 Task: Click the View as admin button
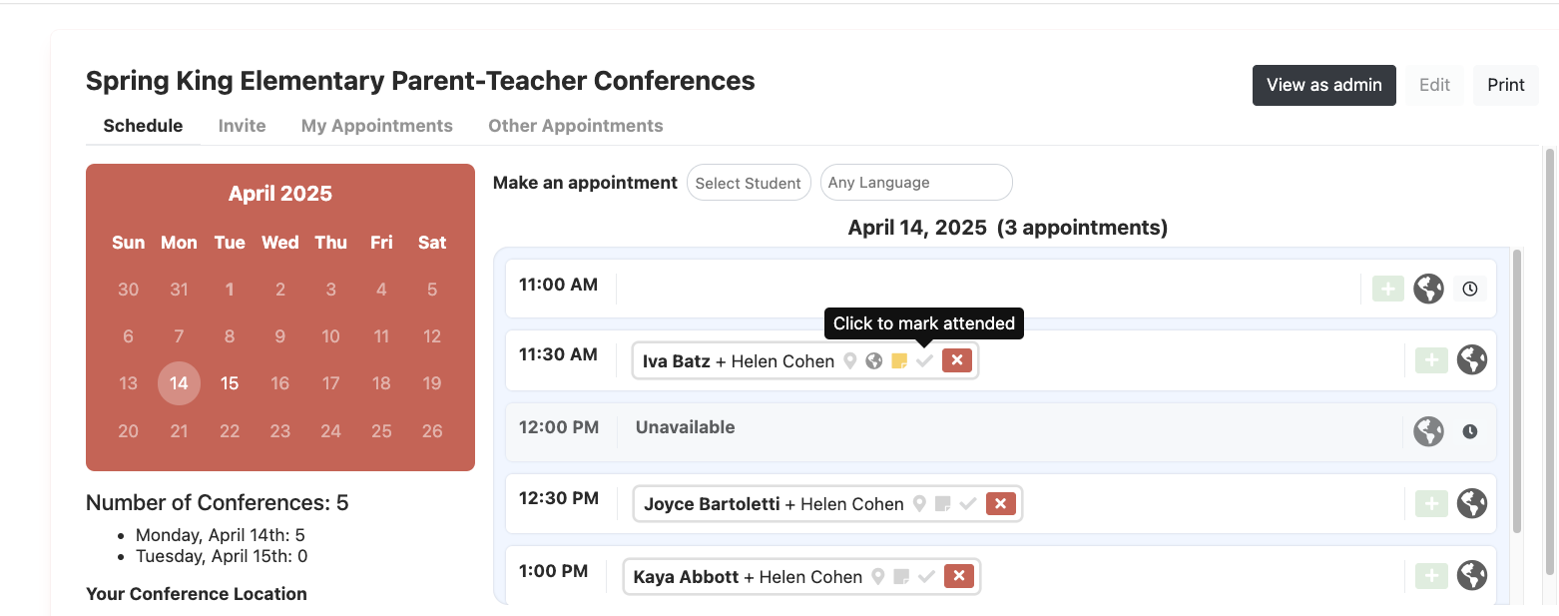point(1323,85)
